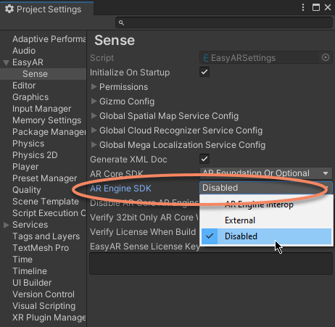Open the Time settings category

(22, 260)
